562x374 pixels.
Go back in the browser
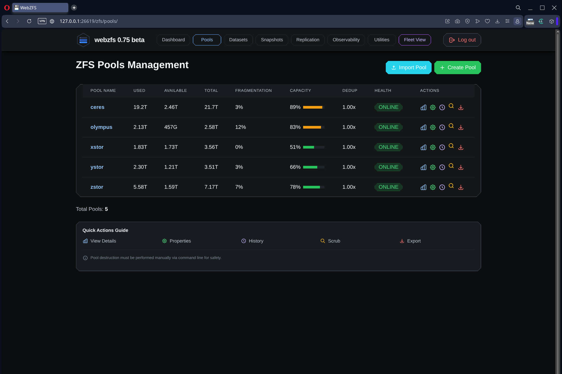[x=7, y=21]
